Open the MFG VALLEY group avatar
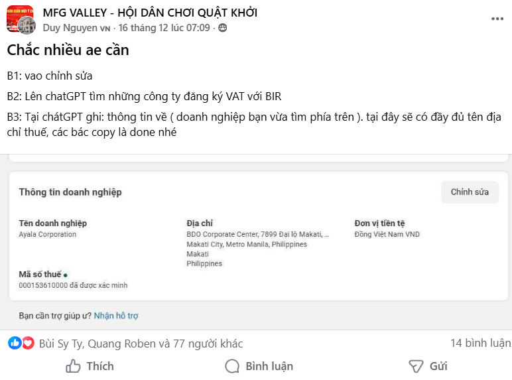 tap(20, 19)
